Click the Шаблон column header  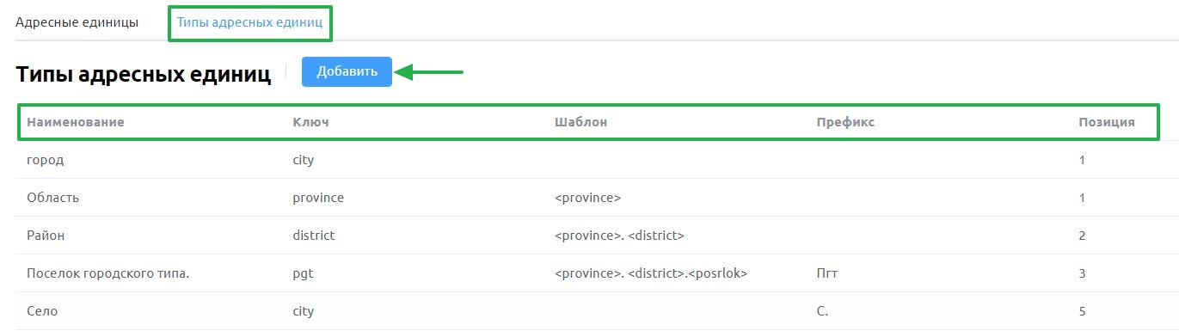pyautogui.click(x=581, y=122)
